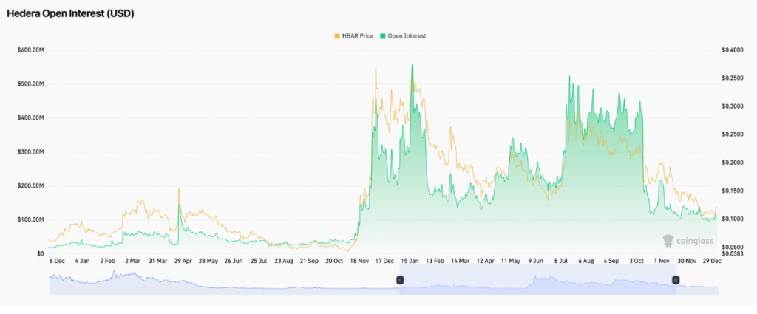Click the 9 Jun date label
The height and width of the screenshot is (314, 757).
coord(535,261)
